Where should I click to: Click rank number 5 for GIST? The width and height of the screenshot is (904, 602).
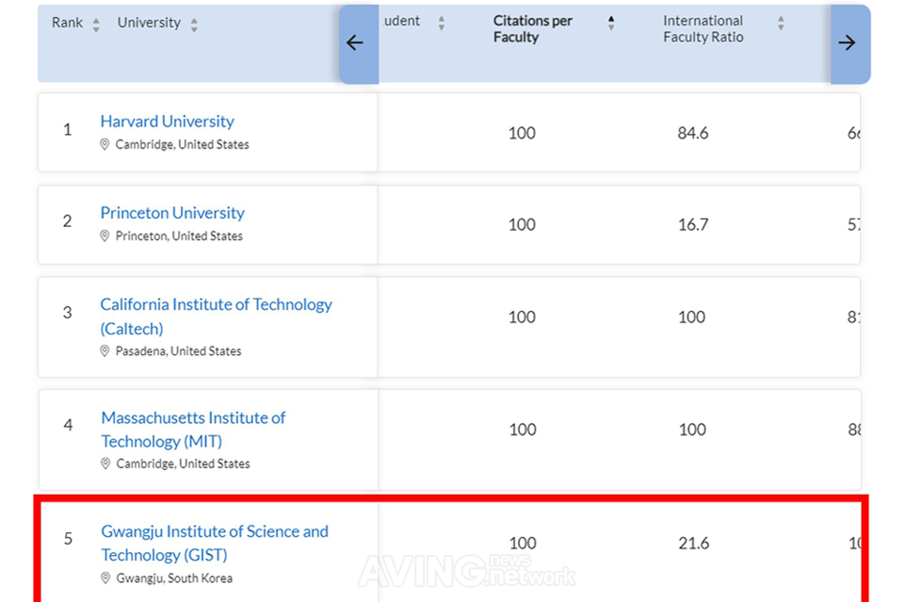(68, 539)
